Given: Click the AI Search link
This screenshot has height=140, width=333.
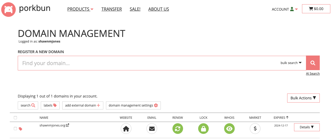Looking at the screenshot, I should pos(313,74).
